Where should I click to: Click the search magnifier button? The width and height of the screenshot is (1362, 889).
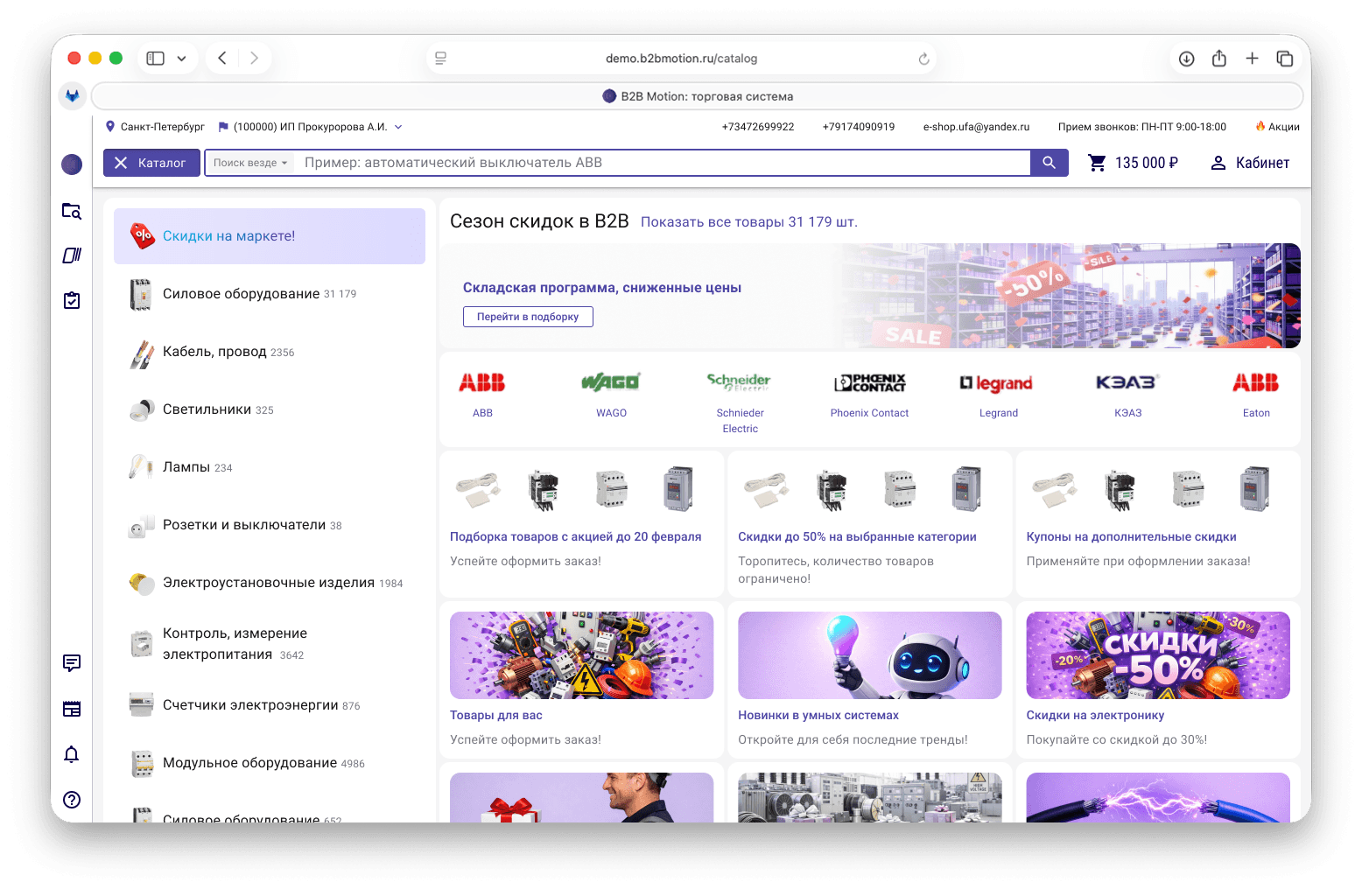(1049, 163)
